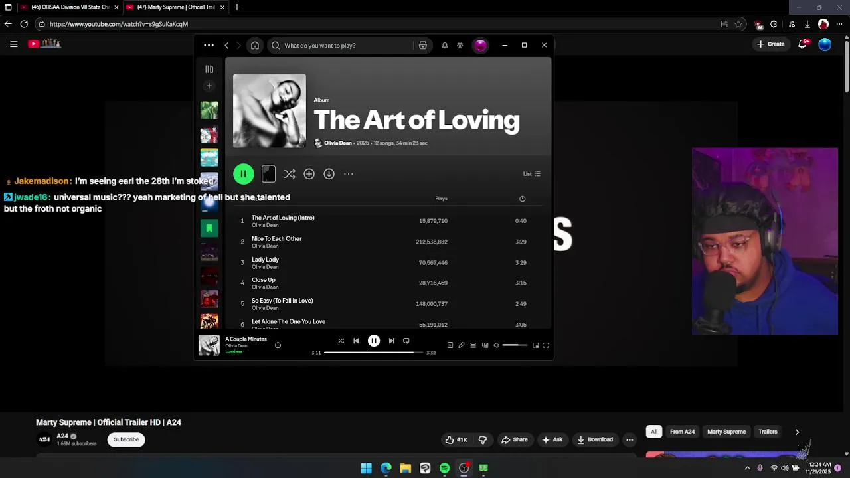850x478 pixels.
Task: Skip to previous track
Action: 356,341
